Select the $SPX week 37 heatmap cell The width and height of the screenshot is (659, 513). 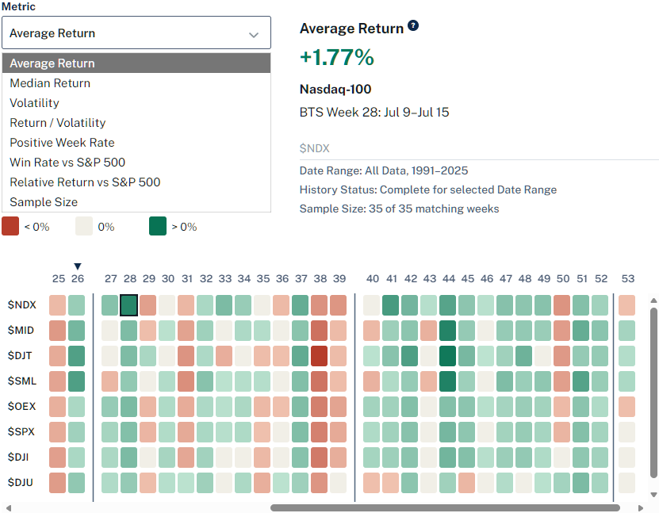point(300,432)
